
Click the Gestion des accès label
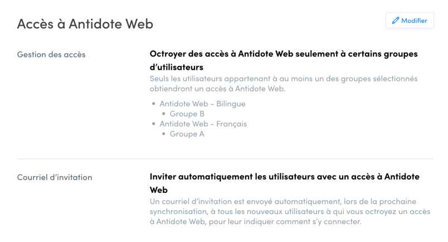point(51,54)
